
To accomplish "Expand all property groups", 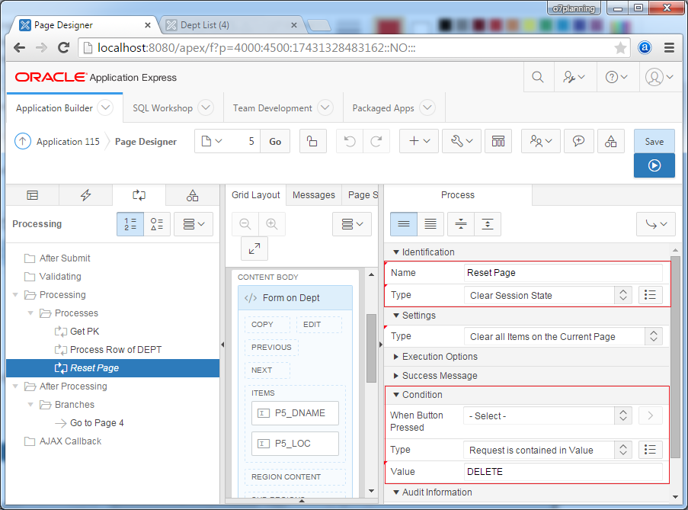I will pyautogui.click(x=488, y=224).
